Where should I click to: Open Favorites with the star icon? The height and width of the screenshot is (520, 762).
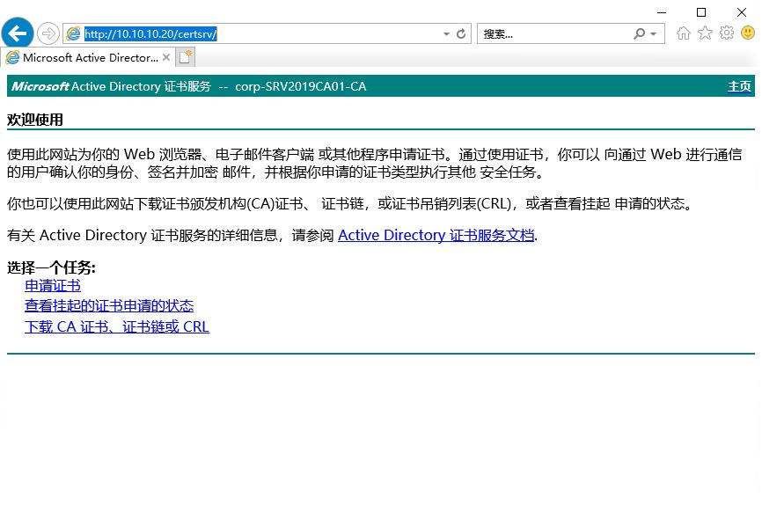click(705, 33)
